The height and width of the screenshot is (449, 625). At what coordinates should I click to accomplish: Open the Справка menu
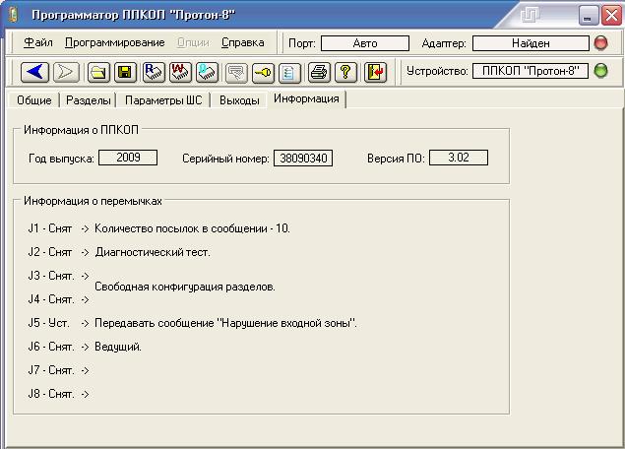[243, 42]
